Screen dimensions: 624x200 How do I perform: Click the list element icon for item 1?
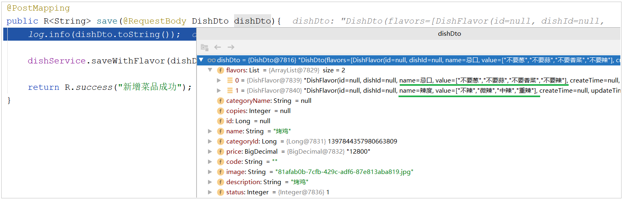click(x=230, y=91)
